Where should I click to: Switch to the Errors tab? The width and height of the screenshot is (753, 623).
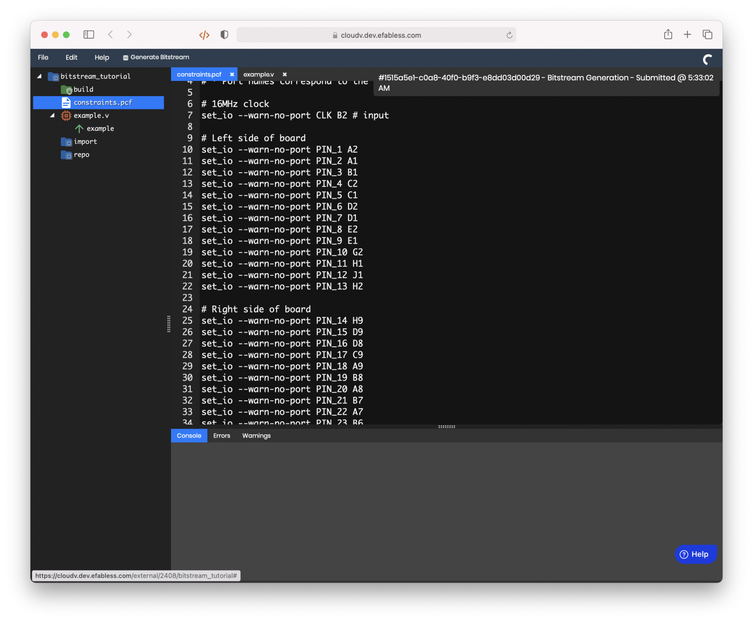(x=222, y=436)
